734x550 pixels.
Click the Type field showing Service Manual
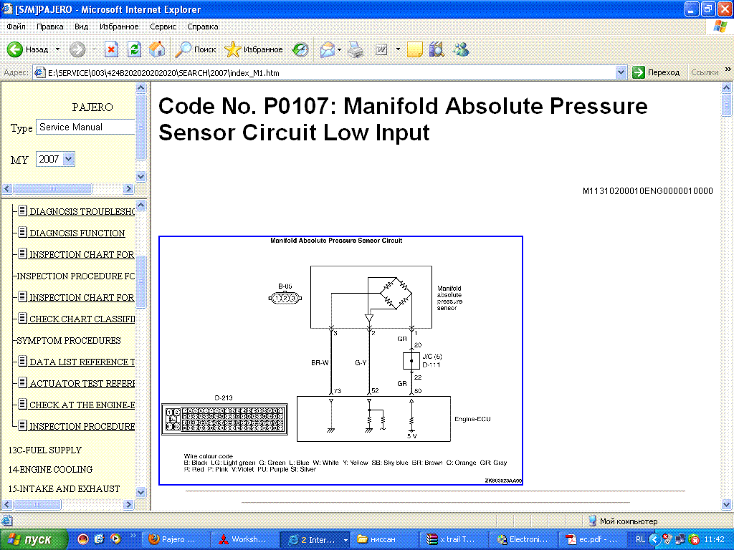(86, 127)
